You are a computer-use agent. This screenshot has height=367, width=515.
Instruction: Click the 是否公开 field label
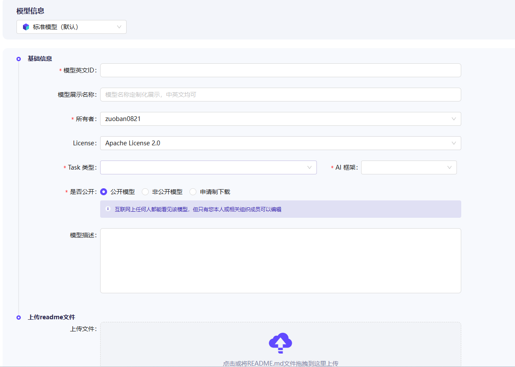point(83,192)
